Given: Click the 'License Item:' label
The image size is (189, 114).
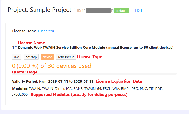Looking at the screenshot, I should (x=24, y=31).
